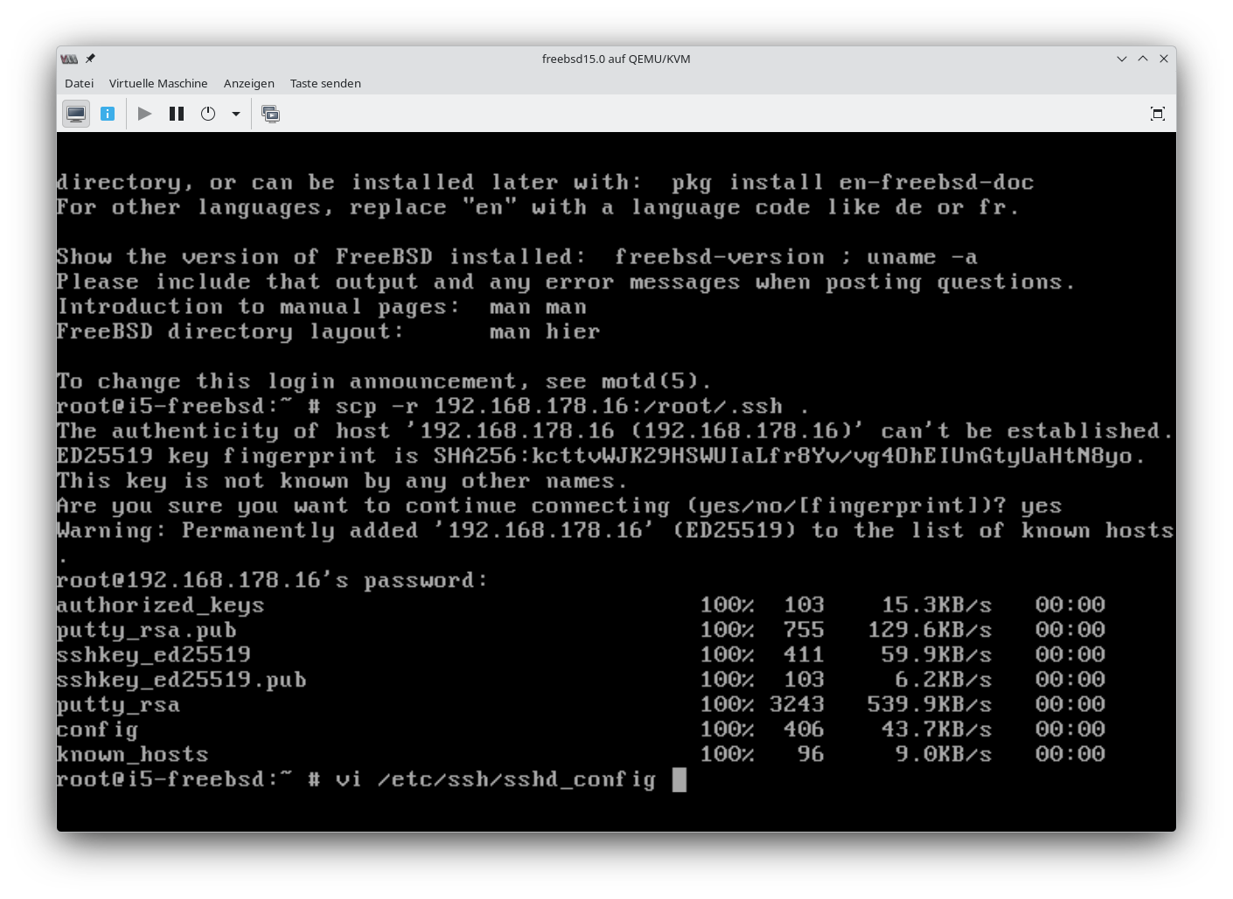Click the 'freebsd-version ; uname -a' text

click(797, 257)
